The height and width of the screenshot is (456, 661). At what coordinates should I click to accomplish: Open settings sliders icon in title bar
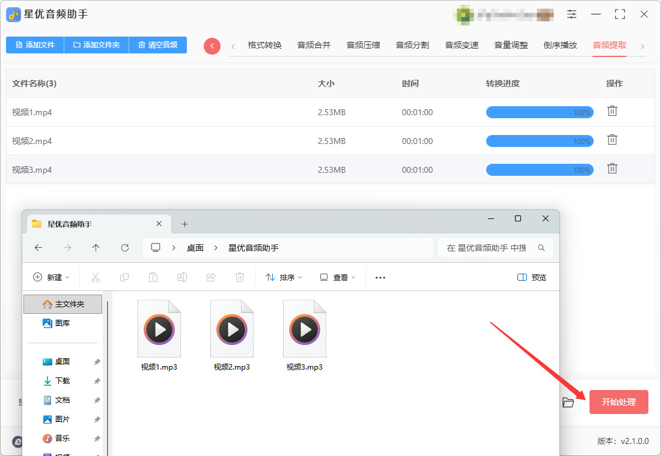[571, 14]
